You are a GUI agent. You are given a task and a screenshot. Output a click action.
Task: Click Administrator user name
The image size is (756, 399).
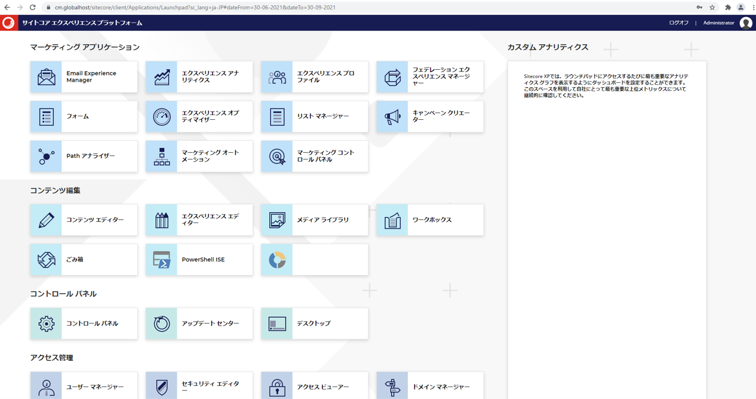click(718, 23)
